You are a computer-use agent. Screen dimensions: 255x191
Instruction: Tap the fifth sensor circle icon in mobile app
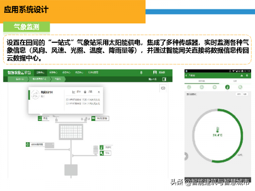240,87
